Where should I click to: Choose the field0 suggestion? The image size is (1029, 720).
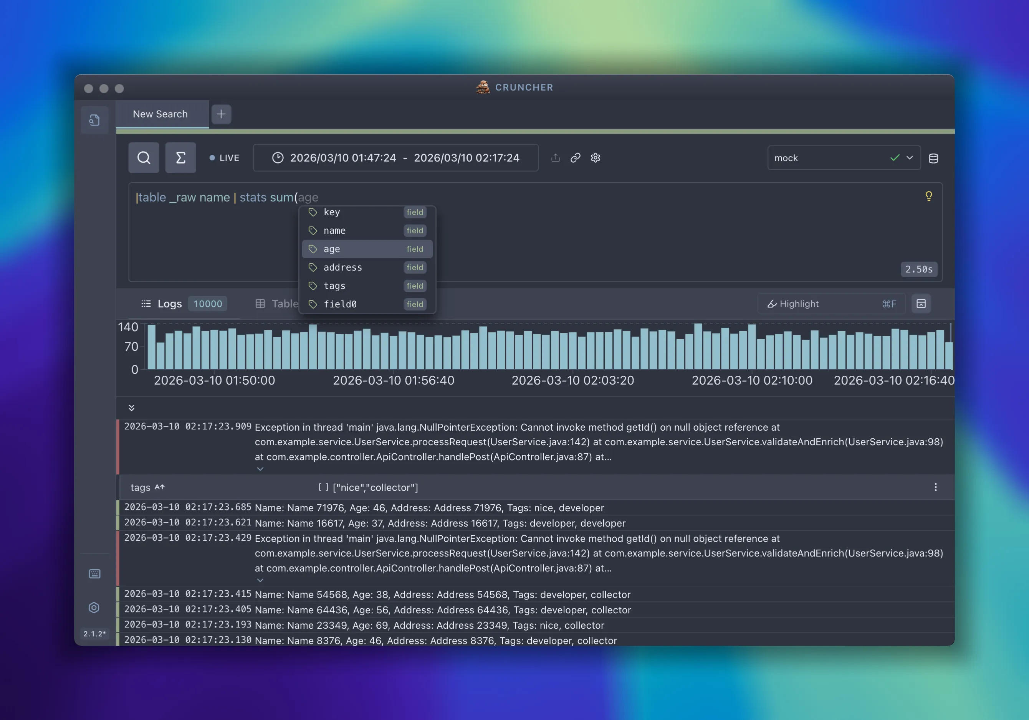click(367, 304)
